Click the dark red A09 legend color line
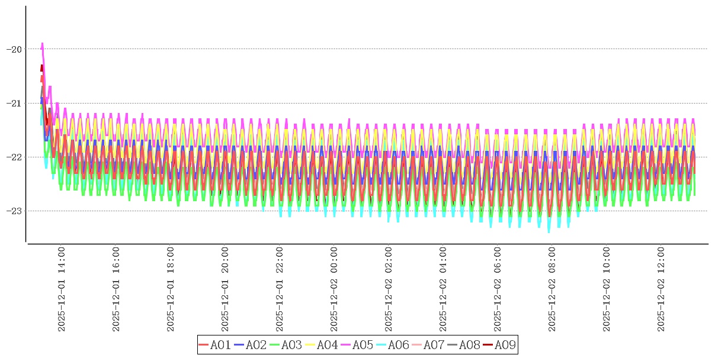This screenshot has width=715, height=355. 488,345
